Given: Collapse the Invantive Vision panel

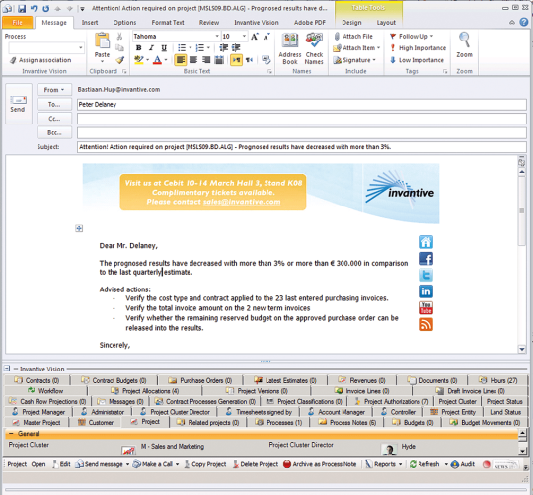Looking at the screenshot, I should tap(7, 369).
